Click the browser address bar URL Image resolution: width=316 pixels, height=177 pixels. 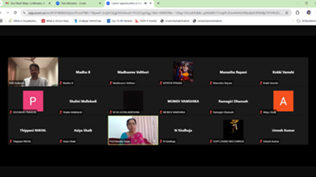(x=155, y=13)
